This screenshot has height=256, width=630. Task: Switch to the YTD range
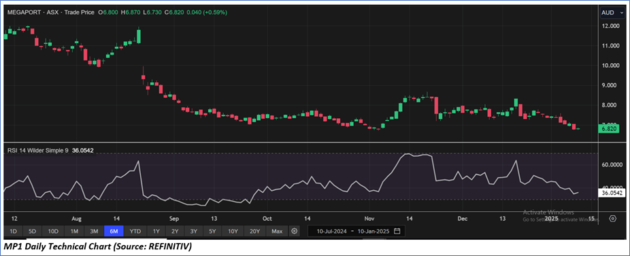[135, 231]
